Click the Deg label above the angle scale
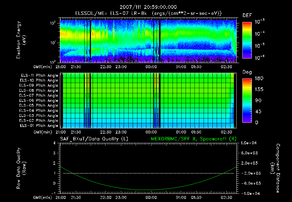This screenshot has width=292, height=202. pos(247,72)
